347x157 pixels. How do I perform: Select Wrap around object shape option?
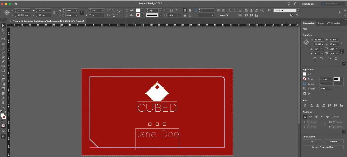coord(316,117)
